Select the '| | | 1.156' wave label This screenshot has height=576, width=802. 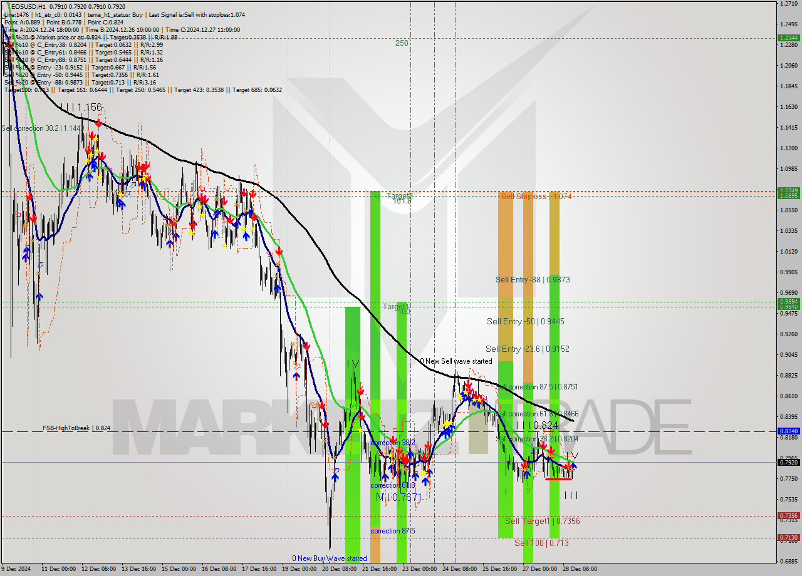click(81, 108)
